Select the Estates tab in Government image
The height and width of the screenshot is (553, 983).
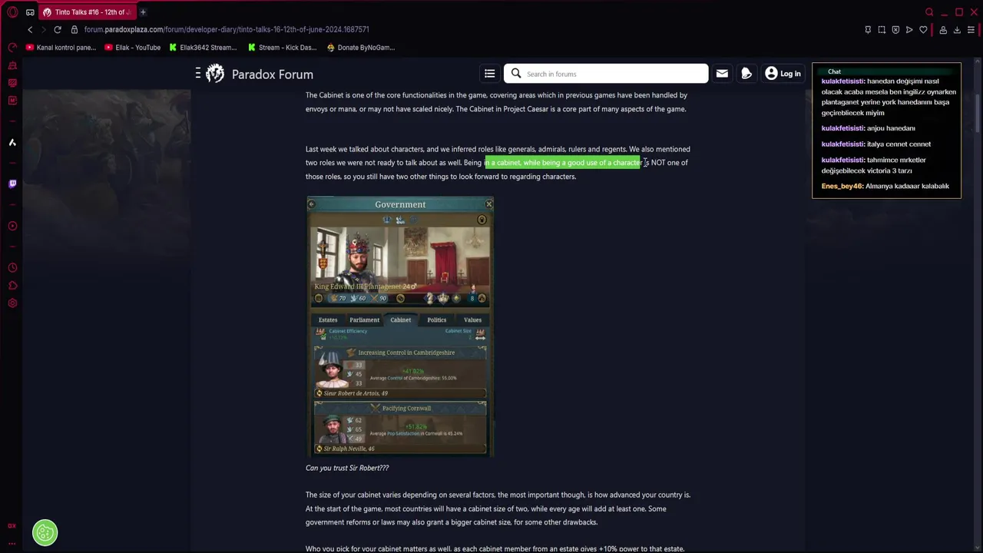(328, 320)
